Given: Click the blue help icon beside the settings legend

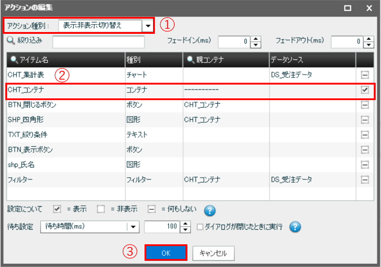Looking at the screenshot, I should click(x=210, y=210).
